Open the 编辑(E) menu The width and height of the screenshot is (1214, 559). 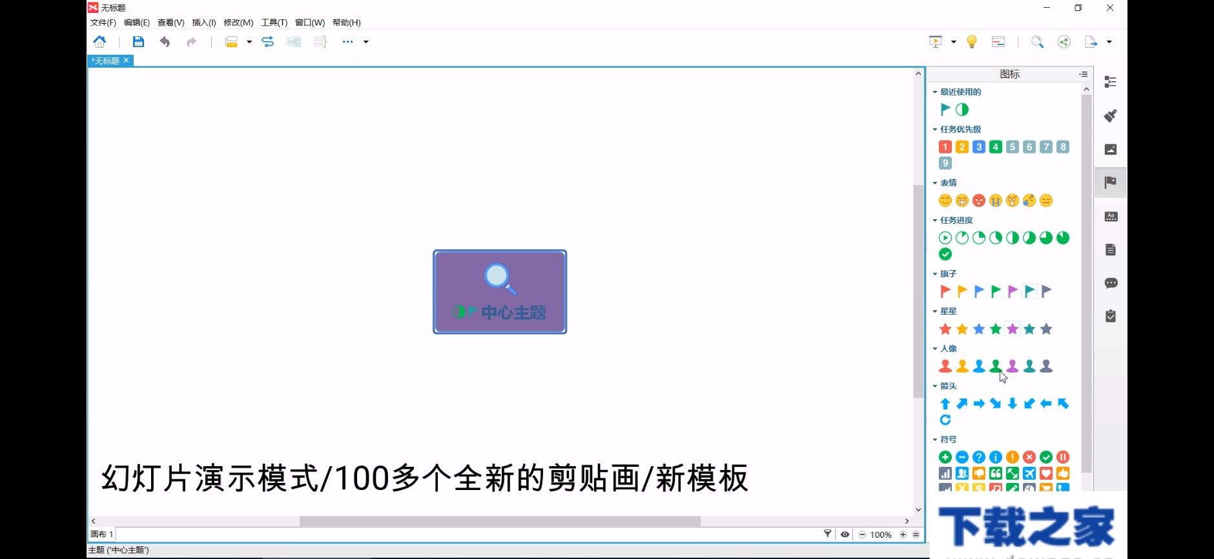pyautogui.click(x=137, y=23)
